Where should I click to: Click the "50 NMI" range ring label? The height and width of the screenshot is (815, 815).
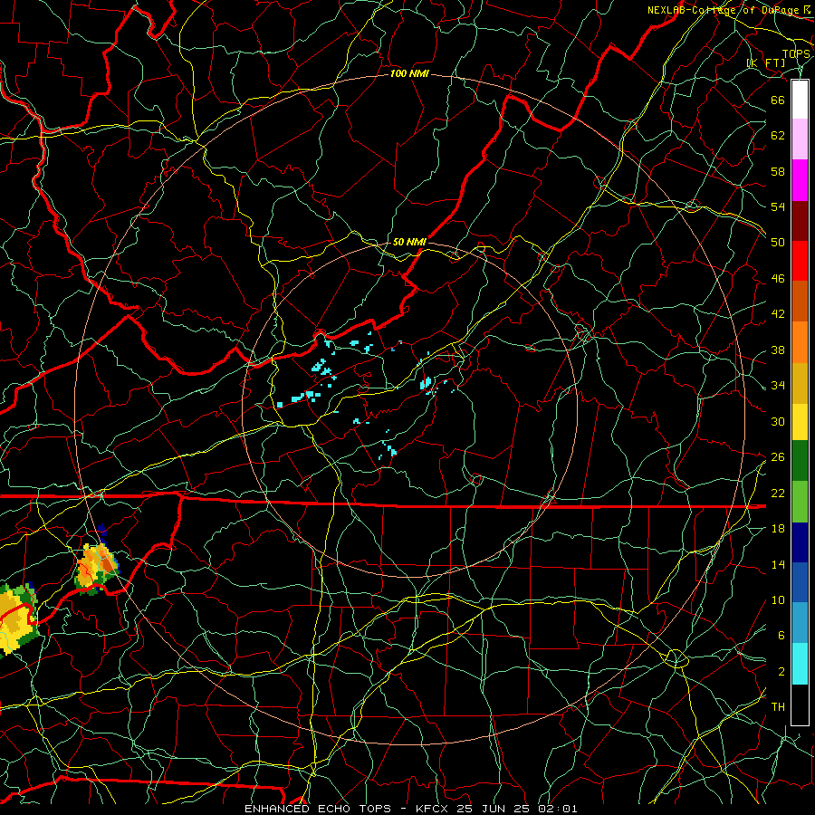click(409, 242)
